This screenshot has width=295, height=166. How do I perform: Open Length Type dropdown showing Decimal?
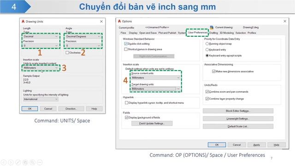click(41, 36)
